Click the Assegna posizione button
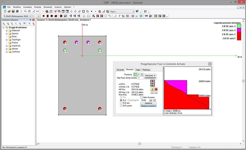Viewport: 246px width, 150px height. click(x=148, y=106)
